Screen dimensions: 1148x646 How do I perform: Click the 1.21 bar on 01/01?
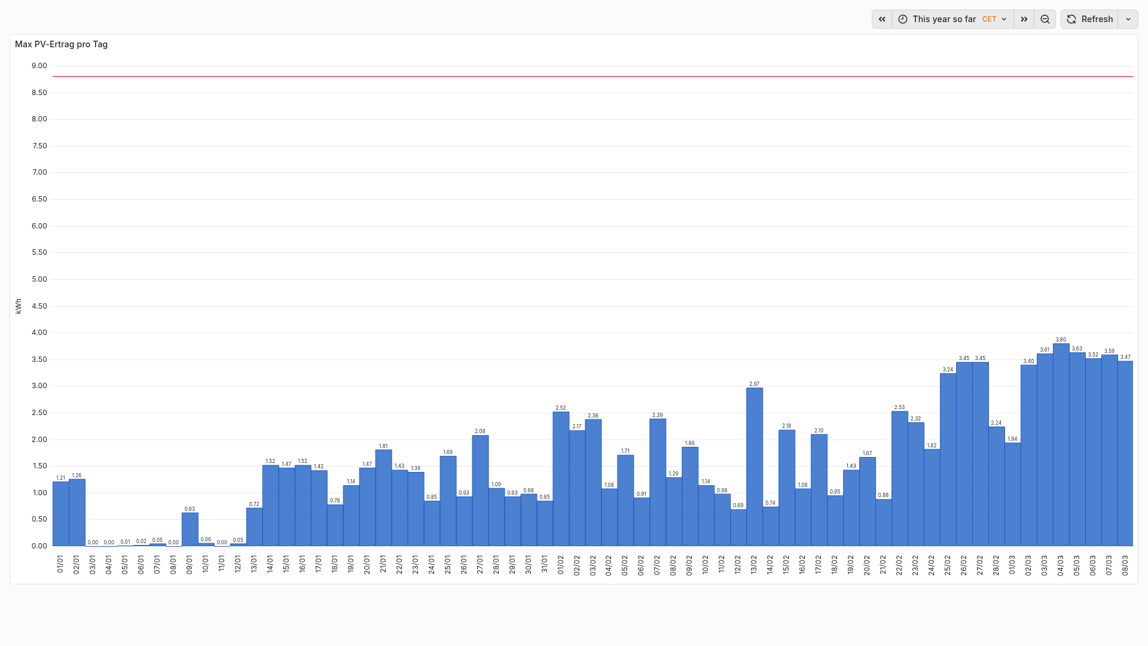click(60, 513)
